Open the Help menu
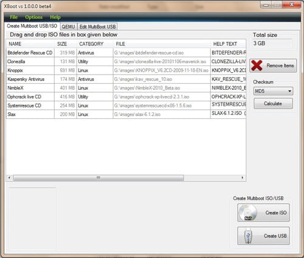This screenshot has width=304, height=258. point(55,17)
